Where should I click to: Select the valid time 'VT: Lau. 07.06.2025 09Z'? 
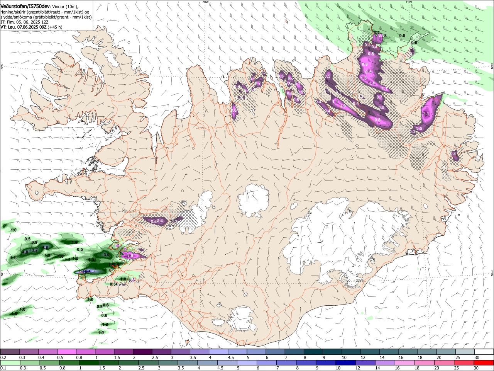tap(24, 27)
